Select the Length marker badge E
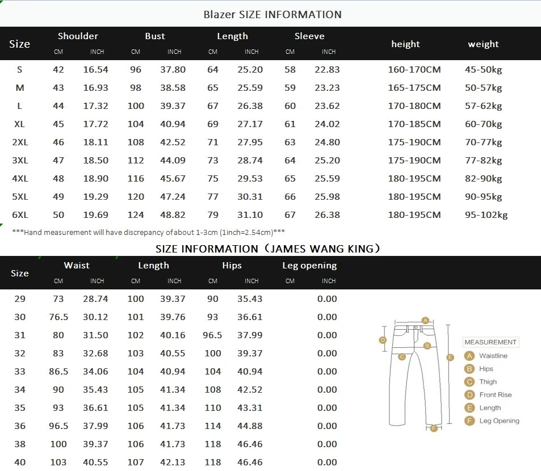541x471 pixels. click(469, 407)
